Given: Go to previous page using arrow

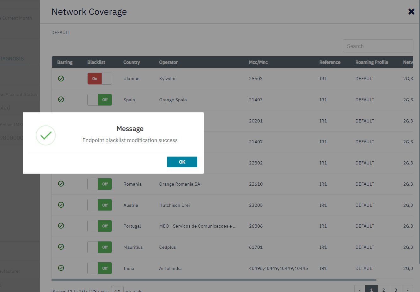Looking at the screenshot, I should [x=360, y=289].
